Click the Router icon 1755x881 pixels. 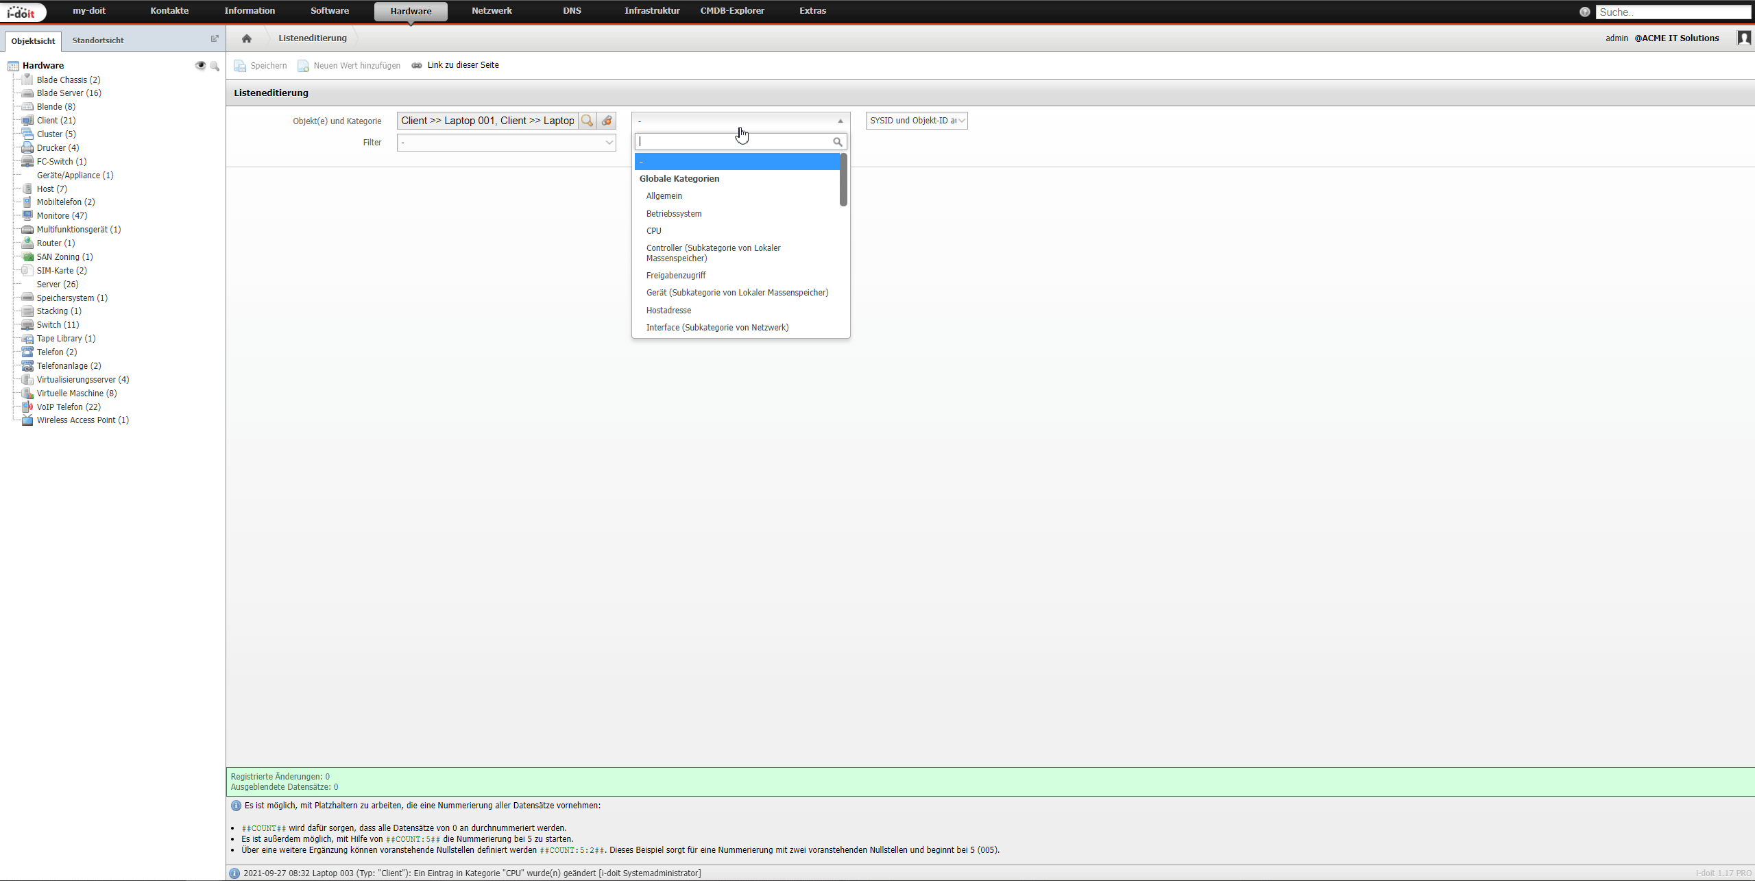pos(27,243)
